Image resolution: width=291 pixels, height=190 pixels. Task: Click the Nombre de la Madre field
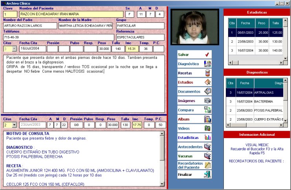click(x=86, y=26)
